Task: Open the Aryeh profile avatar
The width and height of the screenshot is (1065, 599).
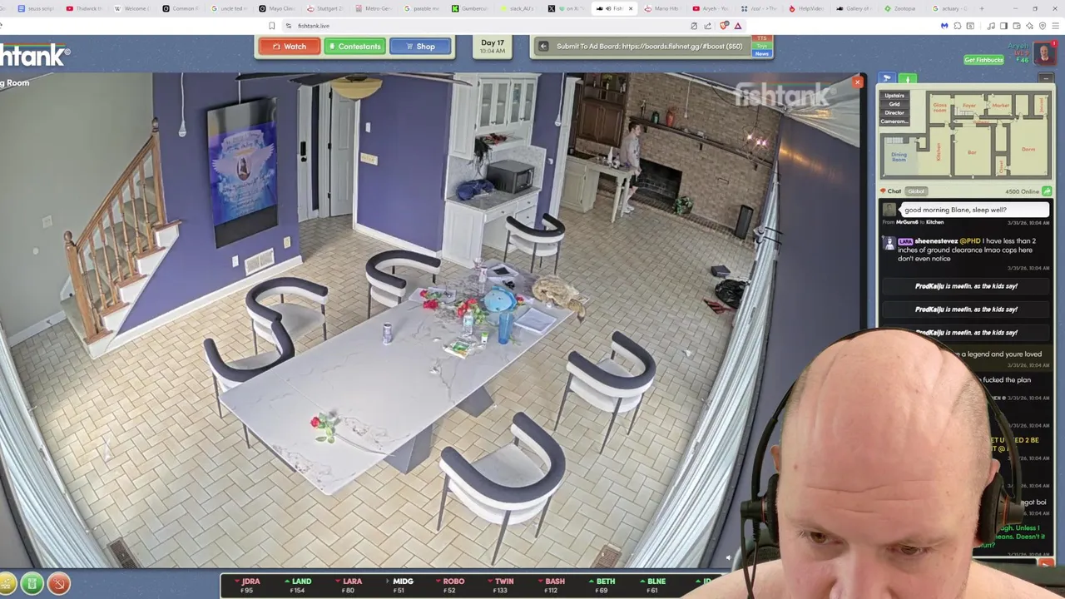Action: click(x=1045, y=55)
